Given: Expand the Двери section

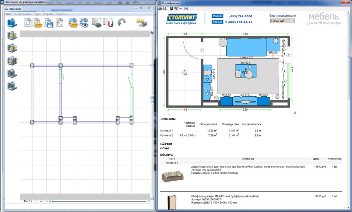Looking at the screenshot, I should [161, 144].
